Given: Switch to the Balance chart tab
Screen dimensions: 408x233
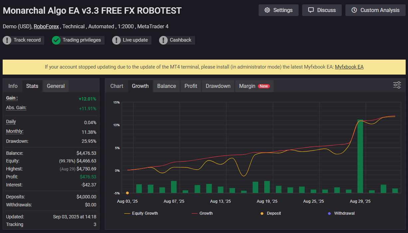Looking at the screenshot, I should click(166, 86).
